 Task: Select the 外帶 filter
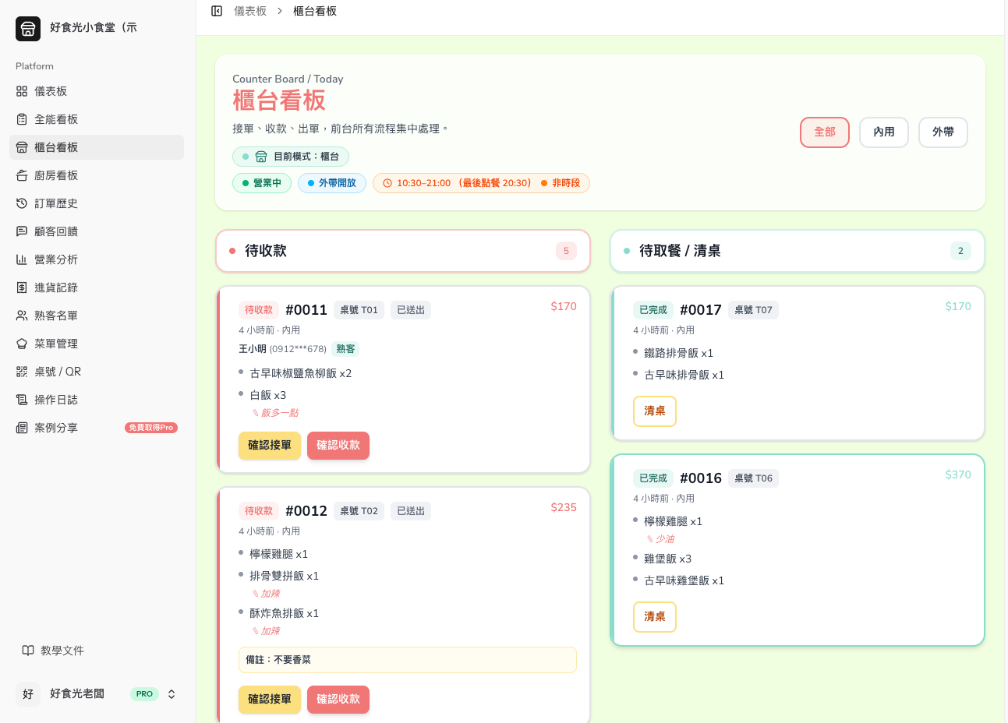click(943, 132)
